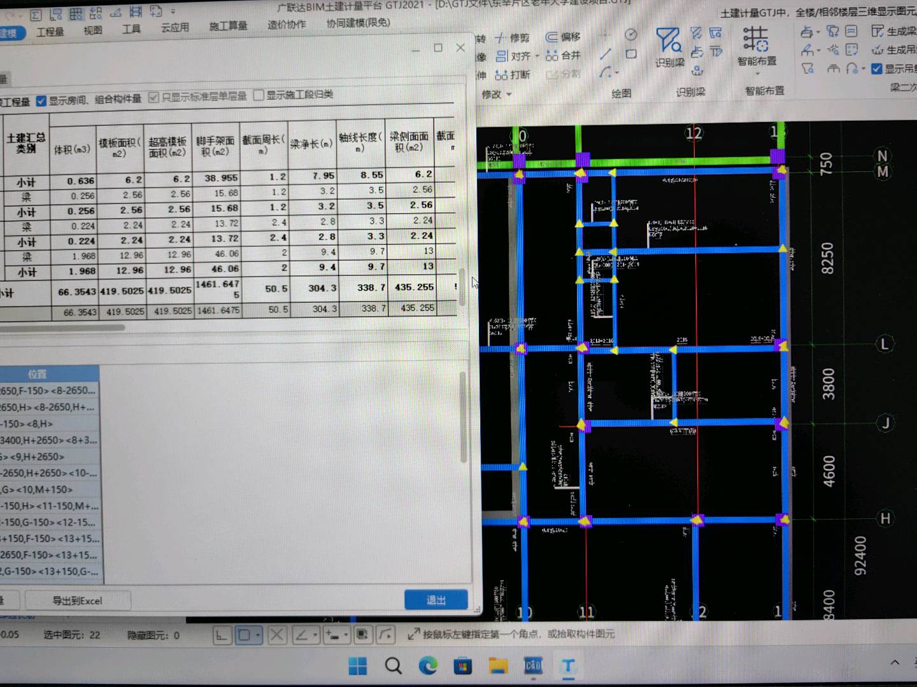Select the circle drawing tool in 绘图
This screenshot has width=917, height=687.
[x=630, y=34]
